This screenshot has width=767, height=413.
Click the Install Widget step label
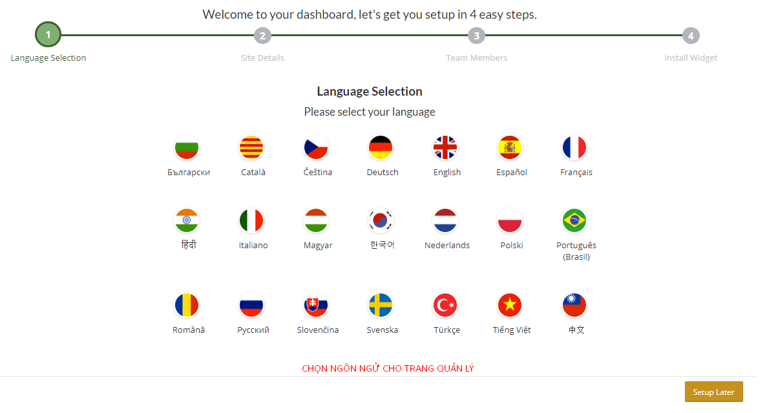[x=691, y=58]
